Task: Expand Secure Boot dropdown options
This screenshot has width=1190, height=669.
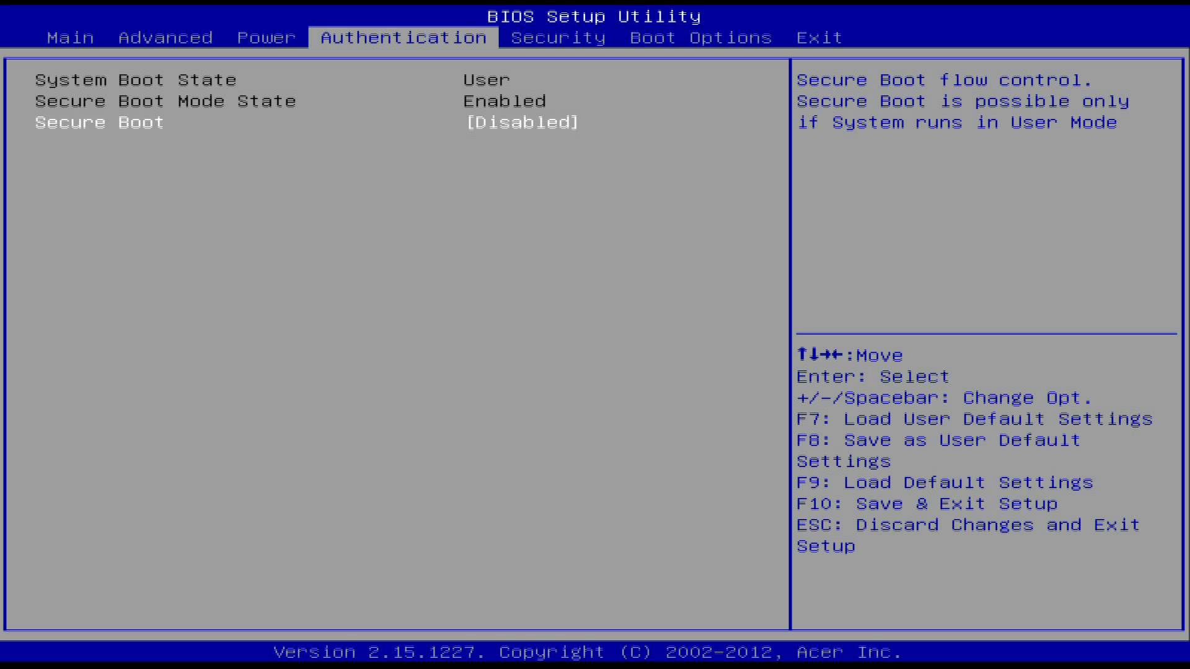Action: coord(521,121)
